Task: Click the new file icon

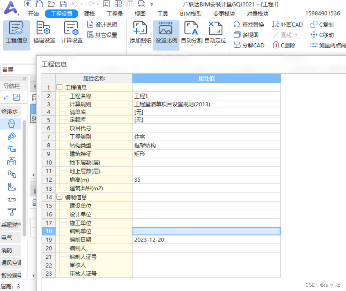Action: [39, 4]
